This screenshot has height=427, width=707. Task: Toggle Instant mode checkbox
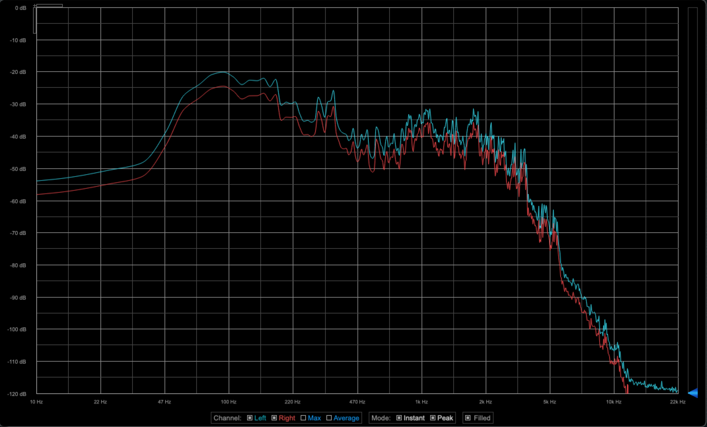pyautogui.click(x=399, y=418)
